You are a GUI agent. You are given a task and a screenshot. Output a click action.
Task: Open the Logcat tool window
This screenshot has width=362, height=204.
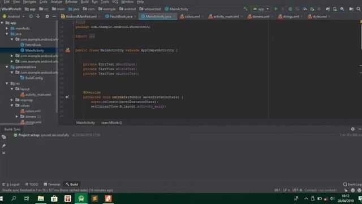pyautogui.click(x=11, y=184)
